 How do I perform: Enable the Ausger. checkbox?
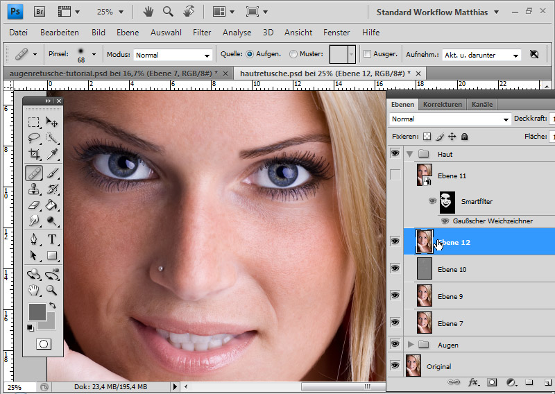click(x=367, y=54)
